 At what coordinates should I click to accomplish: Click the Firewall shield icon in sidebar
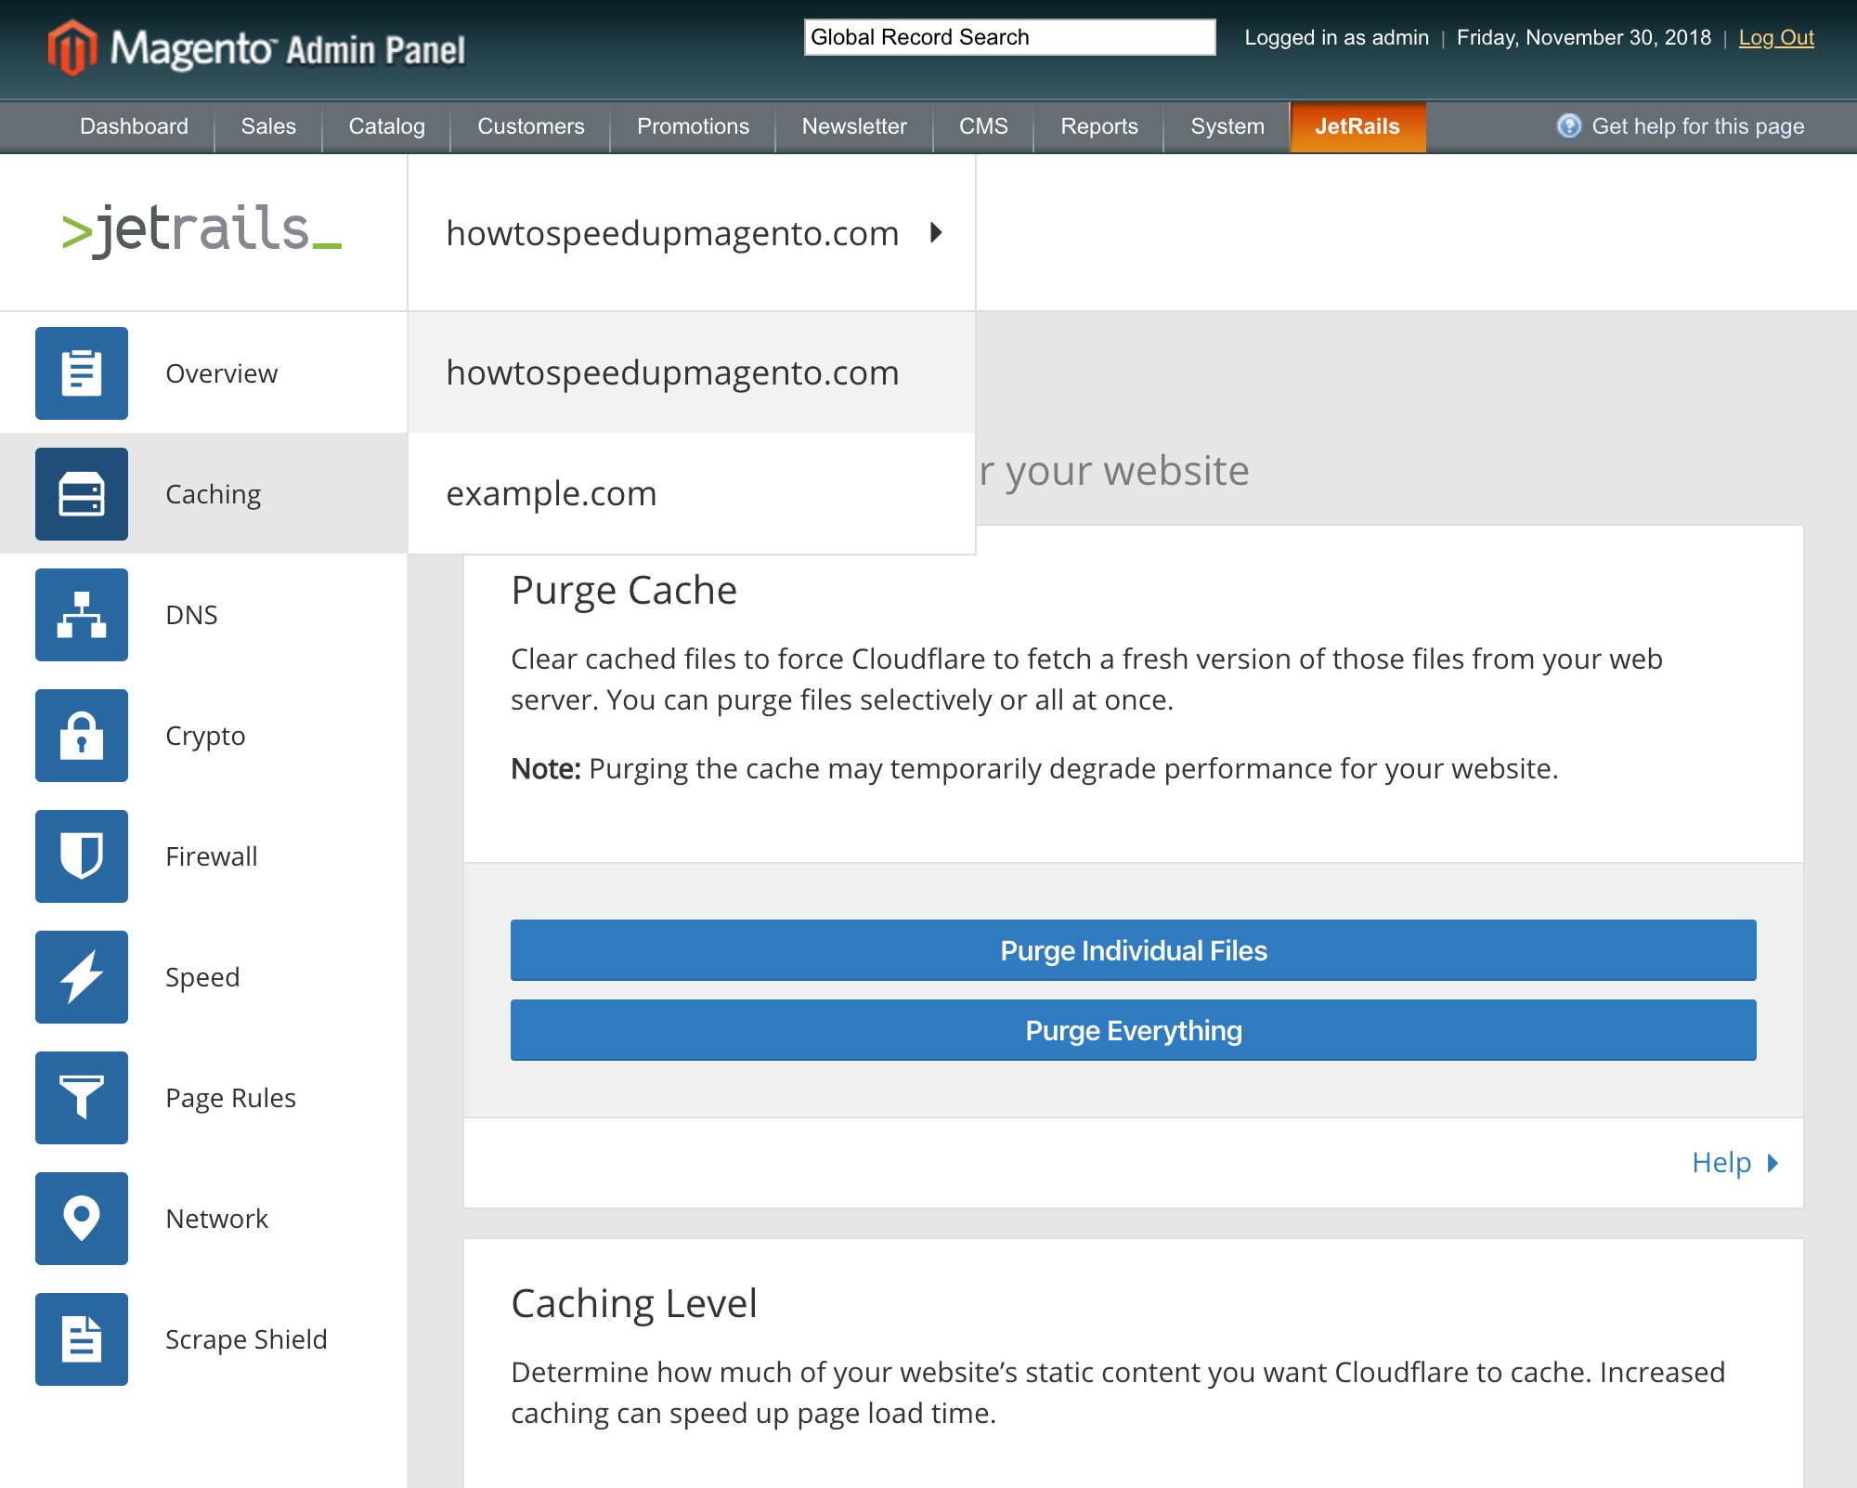tap(82, 856)
